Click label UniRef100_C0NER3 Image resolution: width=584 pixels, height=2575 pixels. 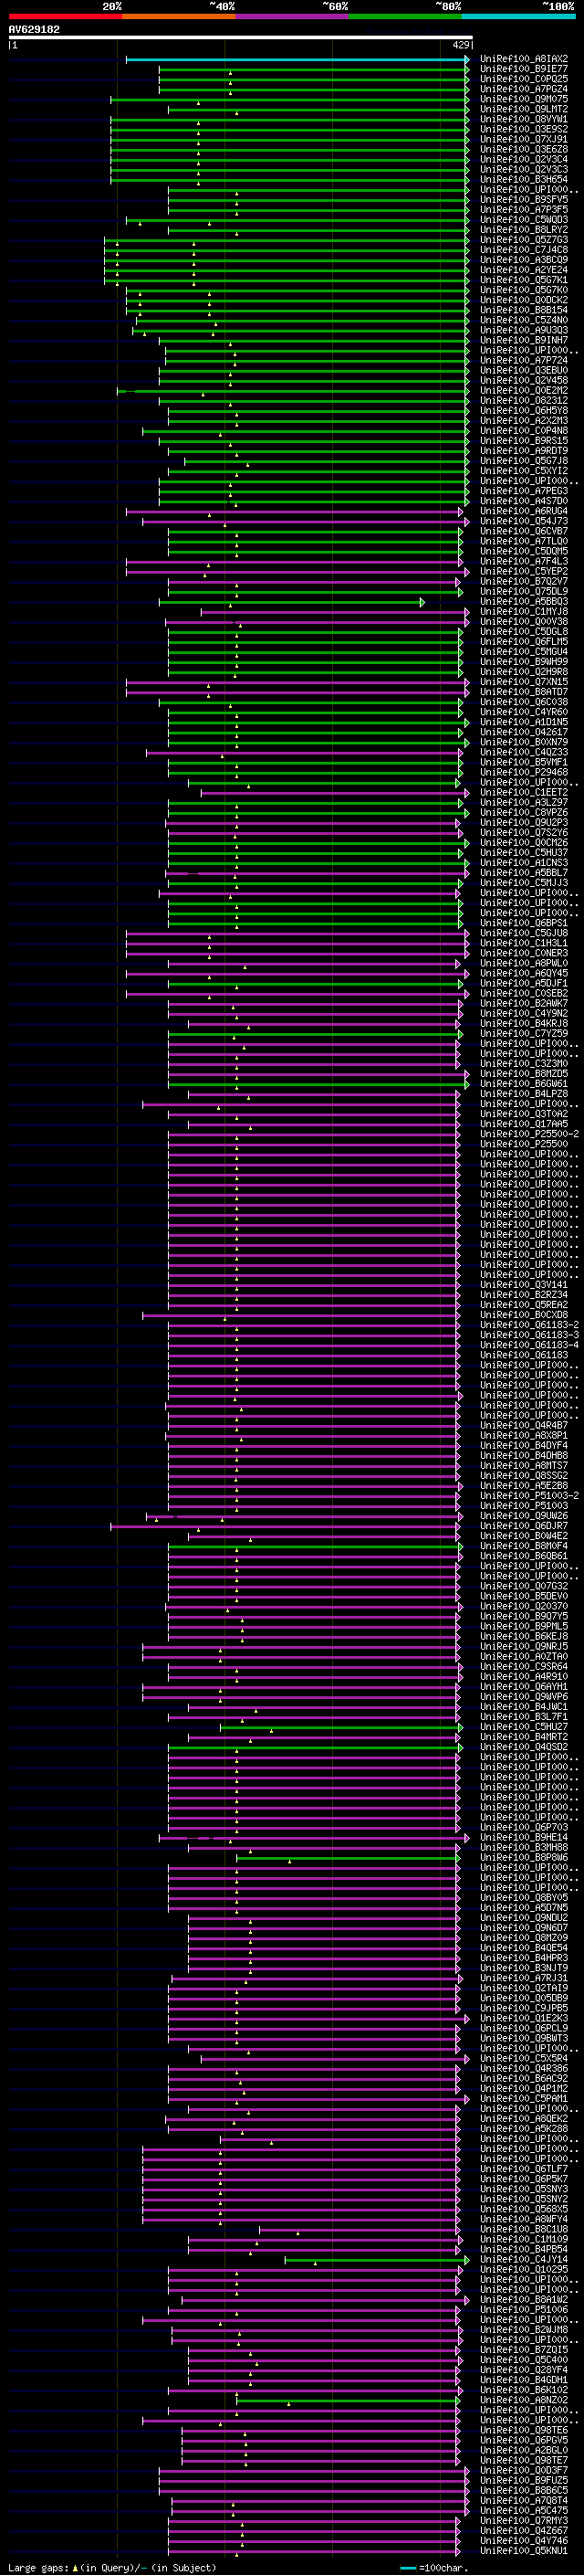[x=523, y=953]
